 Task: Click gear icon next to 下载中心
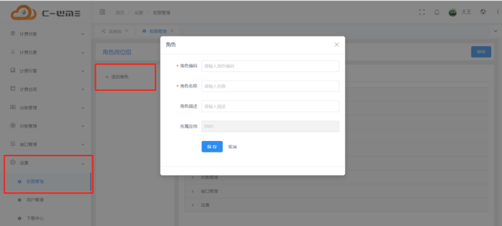coord(19,219)
